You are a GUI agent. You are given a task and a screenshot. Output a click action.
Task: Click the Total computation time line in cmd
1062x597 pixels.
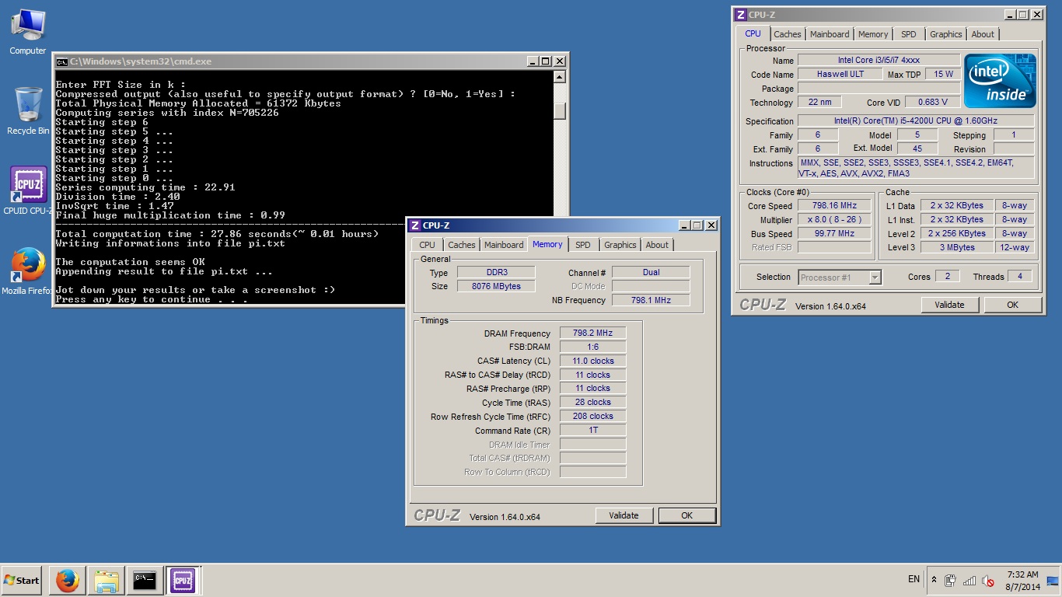(x=217, y=234)
